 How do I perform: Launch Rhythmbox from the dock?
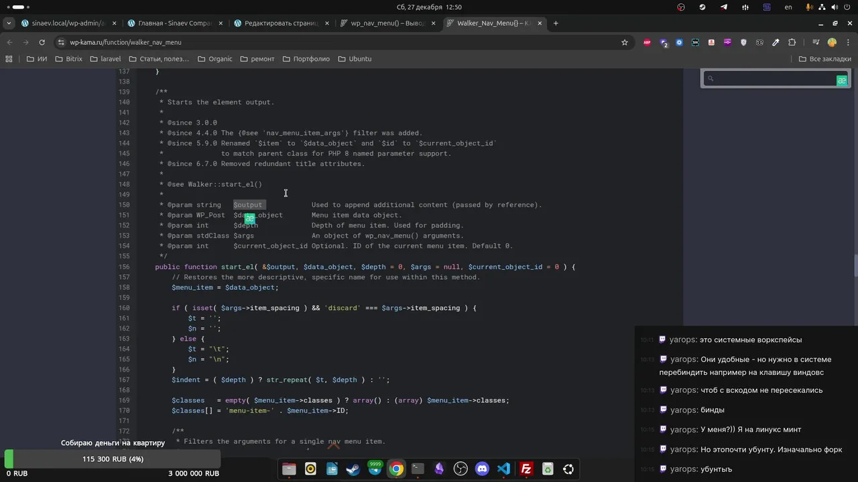pos(310,469)
